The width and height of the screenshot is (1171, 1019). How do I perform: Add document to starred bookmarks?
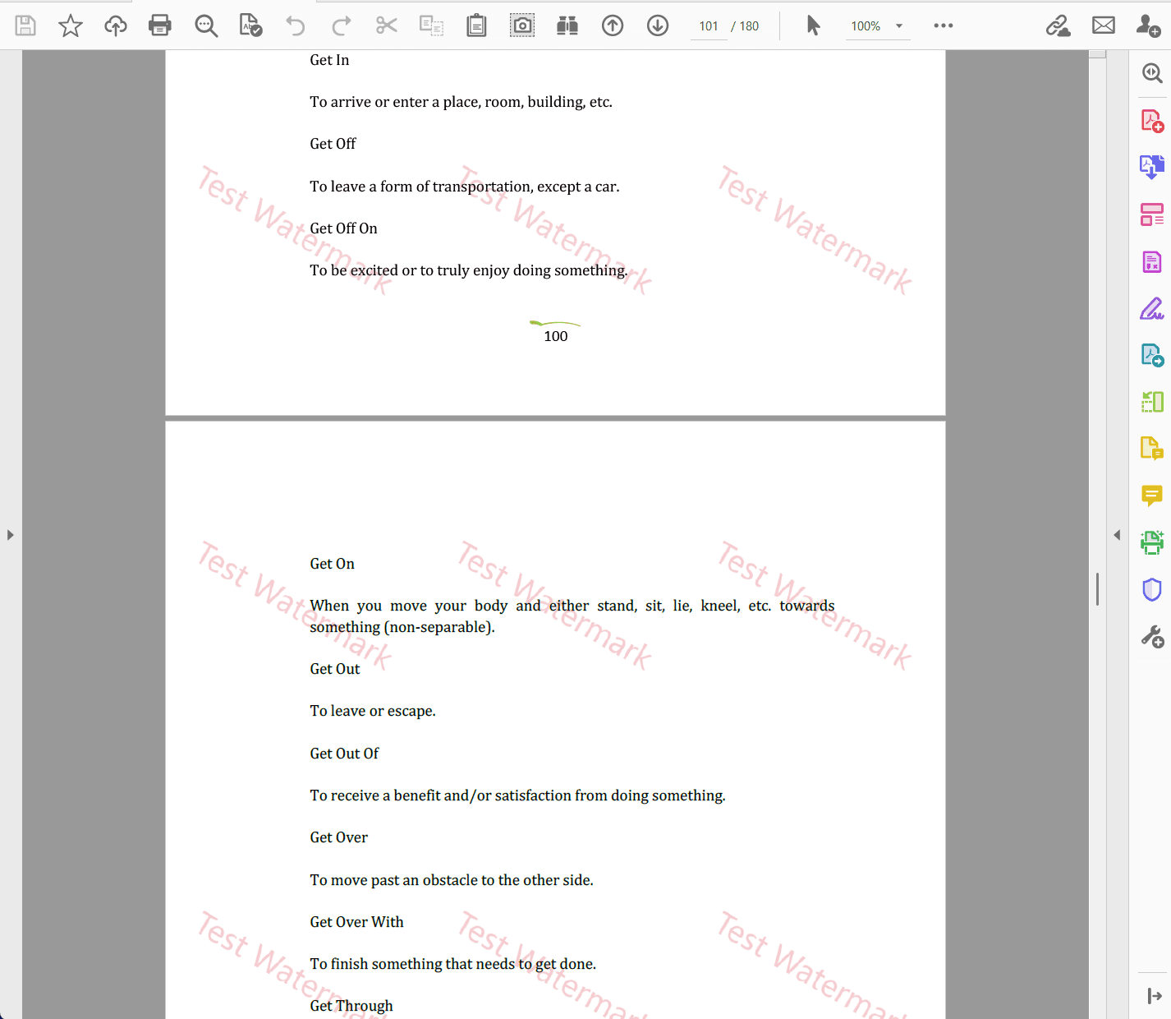(x=71, y=25)
